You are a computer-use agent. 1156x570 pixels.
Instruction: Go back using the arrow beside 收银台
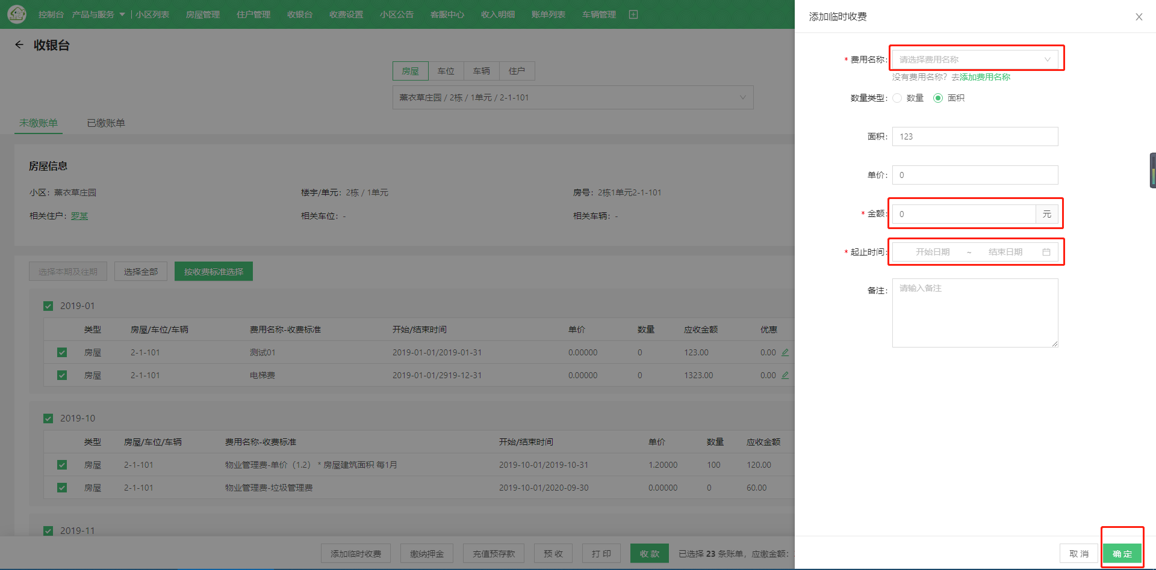tap(19, 44)
